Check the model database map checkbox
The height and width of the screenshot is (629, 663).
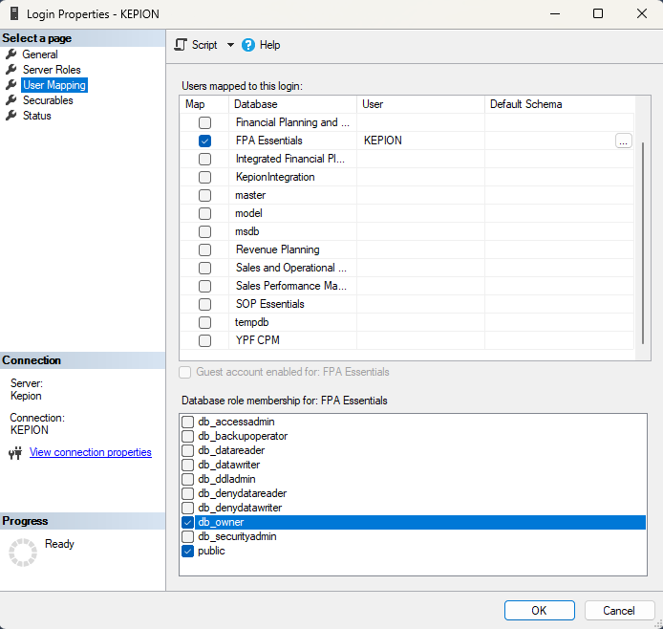(x=204, y=213)
